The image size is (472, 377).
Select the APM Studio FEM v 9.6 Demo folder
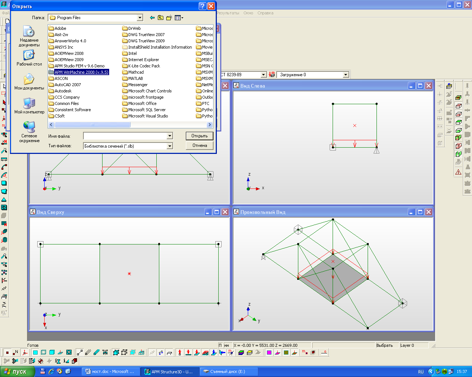[77, 66]
